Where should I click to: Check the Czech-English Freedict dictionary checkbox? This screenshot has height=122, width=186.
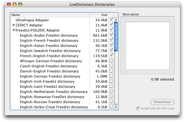[x=111, y=65]
